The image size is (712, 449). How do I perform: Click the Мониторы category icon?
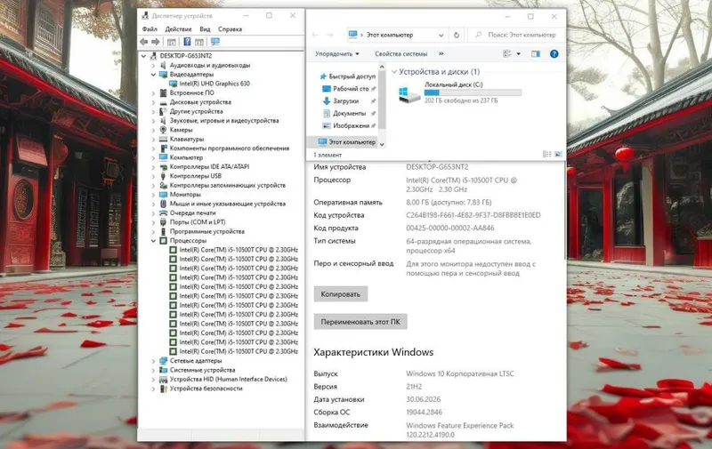[x=164, y=194]
